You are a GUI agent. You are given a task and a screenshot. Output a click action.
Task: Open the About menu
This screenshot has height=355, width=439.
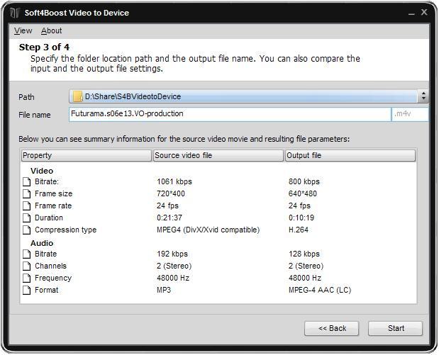52,30
